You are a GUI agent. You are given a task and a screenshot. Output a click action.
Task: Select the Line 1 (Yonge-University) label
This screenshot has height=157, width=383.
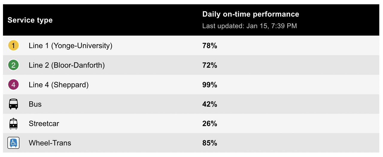70,46
